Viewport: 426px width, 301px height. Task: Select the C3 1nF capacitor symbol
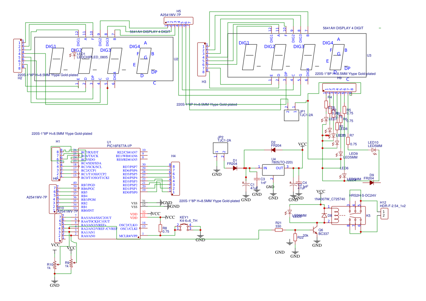(257, 179)
